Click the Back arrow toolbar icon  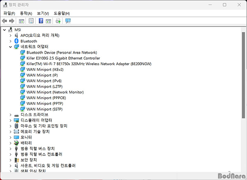point(5,21)
